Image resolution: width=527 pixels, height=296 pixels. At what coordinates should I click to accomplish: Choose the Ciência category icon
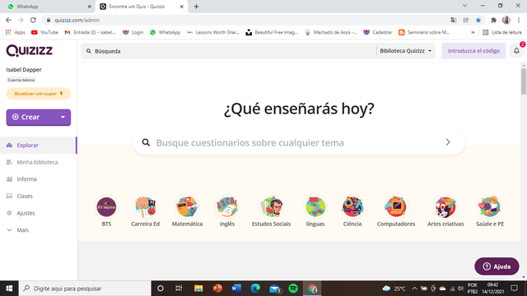coord(352,206)
